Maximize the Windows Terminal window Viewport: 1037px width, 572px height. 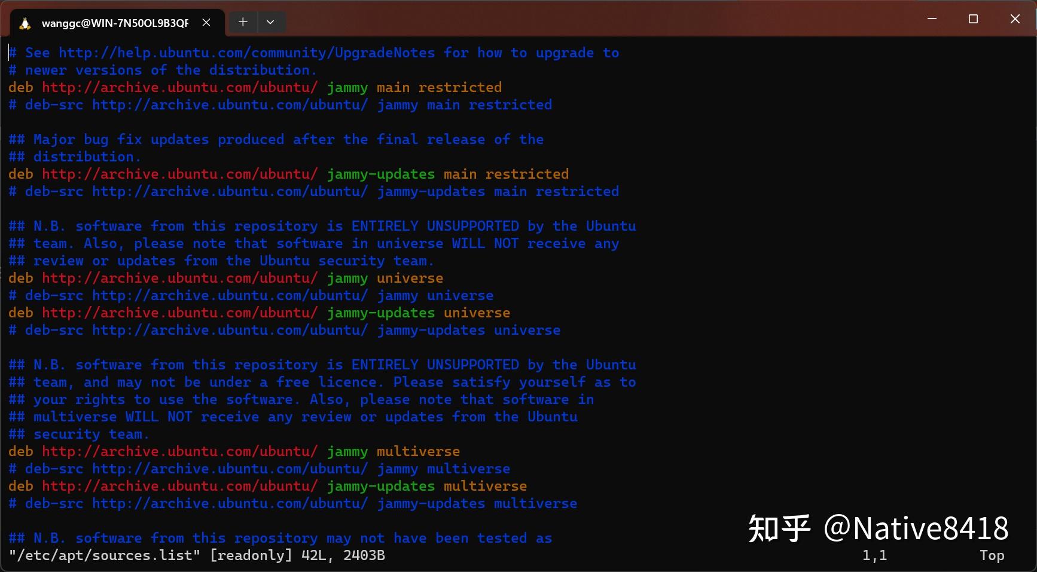point(973,19)
